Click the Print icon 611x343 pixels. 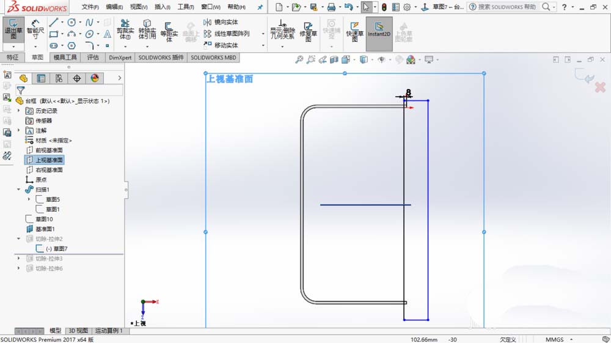(331, 7)
